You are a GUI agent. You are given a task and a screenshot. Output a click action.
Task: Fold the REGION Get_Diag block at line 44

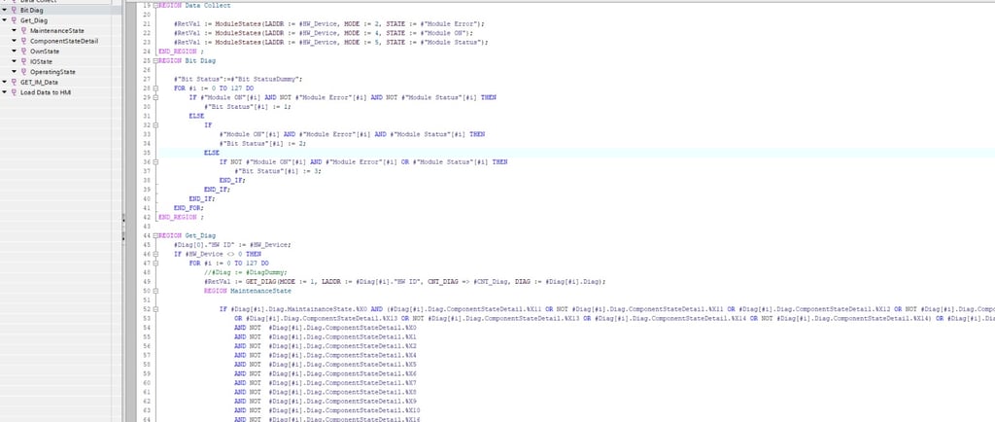coord(155,235)
